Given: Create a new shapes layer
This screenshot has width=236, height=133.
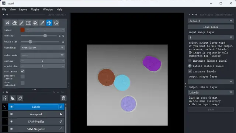Looking at the screenshot, I should 13,98.
